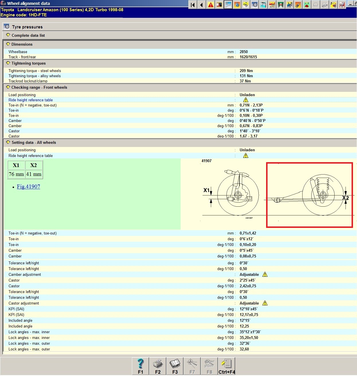Collapse the Tightening torques section
Viewport: 357px width, 376px height.
click(8, 63)
